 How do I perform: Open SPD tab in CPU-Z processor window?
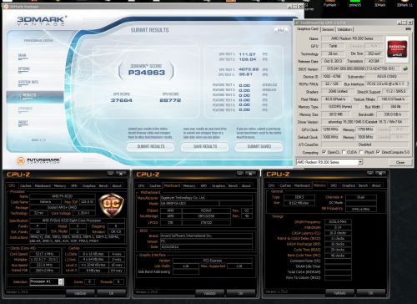[74, 185]
